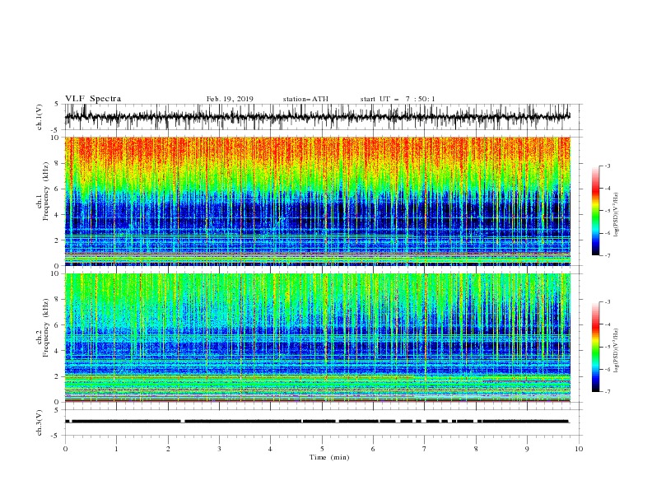This screenshot has height=504, width=652.
Task: Click time-axis tick label "7"
Action: 425,449
